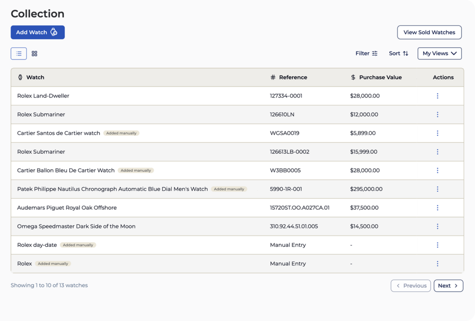Image resolution: width=475 pixels, height=321 pixels.
Task: Click the Added manually badge on Rolex day-date
Action: point(78,245)
